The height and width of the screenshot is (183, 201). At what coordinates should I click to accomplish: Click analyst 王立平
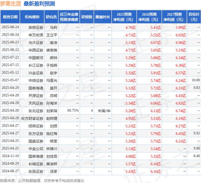52,35
